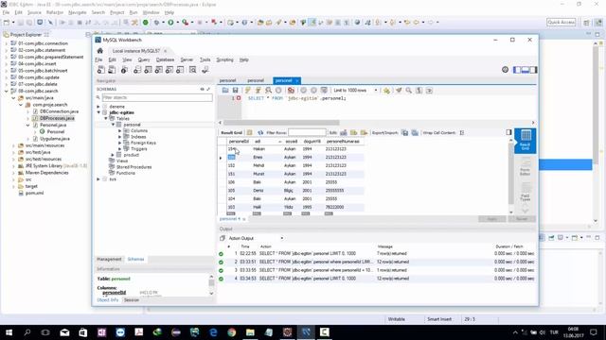Open the Scripting menu in MySQL Workbench
The width and height of the screenshot is (606, 340).
(x=224, y=59)
